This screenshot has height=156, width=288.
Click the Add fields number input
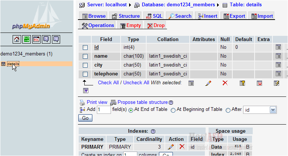(104, 110)
